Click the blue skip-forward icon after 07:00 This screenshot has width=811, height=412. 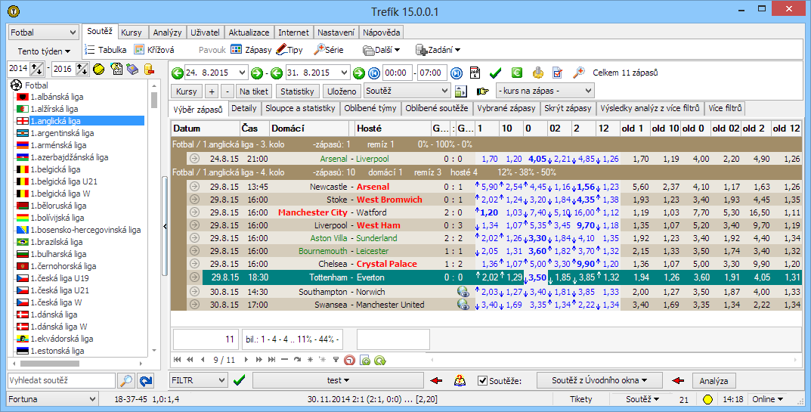456,73
